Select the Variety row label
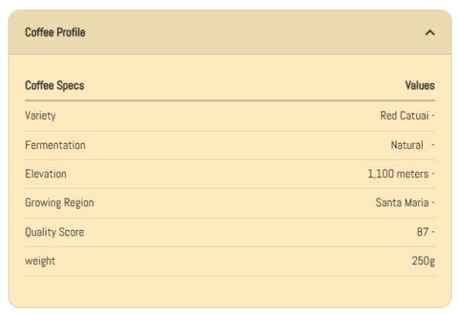This screenshot has width=458, height=314. [40, 116]
